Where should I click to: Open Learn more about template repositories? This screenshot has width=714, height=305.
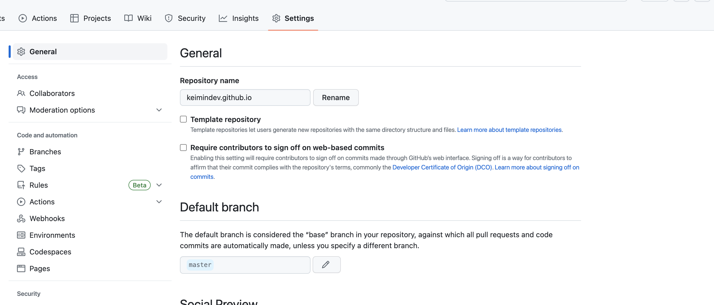click(510, 130)
